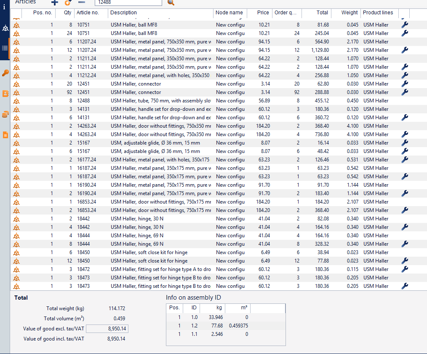Open the info 'i' sidebar icon
This screenshot has height=354, width=427.
pos(4,7)
